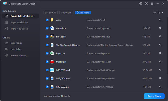This screenshot has width=168, height=101.
Task: Click the PDF icon of Master.pdf
Action: [x=52, y=62]
